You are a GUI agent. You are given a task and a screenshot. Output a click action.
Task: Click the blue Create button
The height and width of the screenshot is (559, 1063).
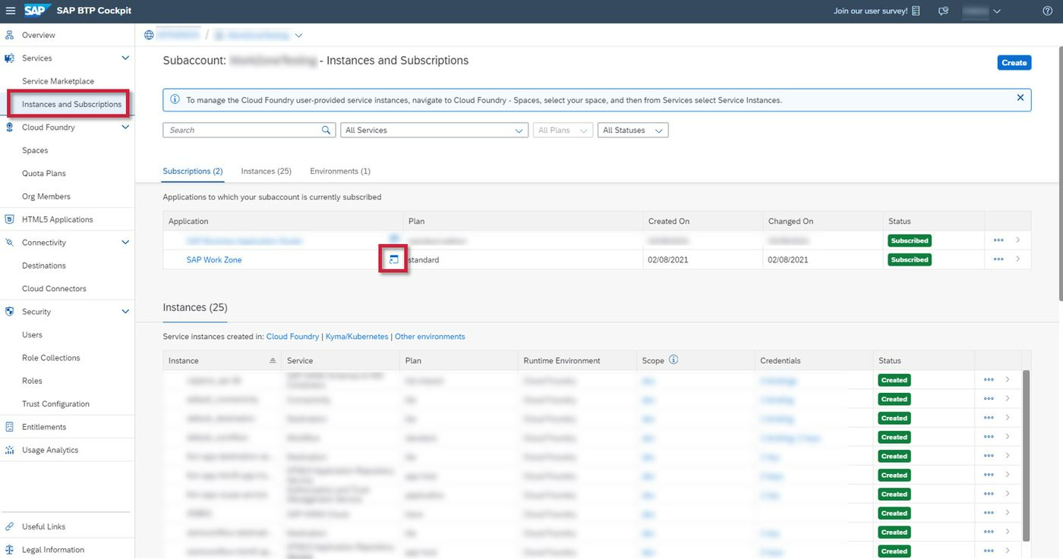1014,63
